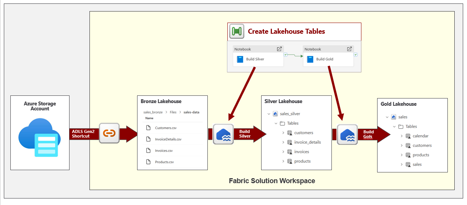
Task: Click the Fabric Solution Workspace label
Action: pyautogui.click(x=272, y=181)
